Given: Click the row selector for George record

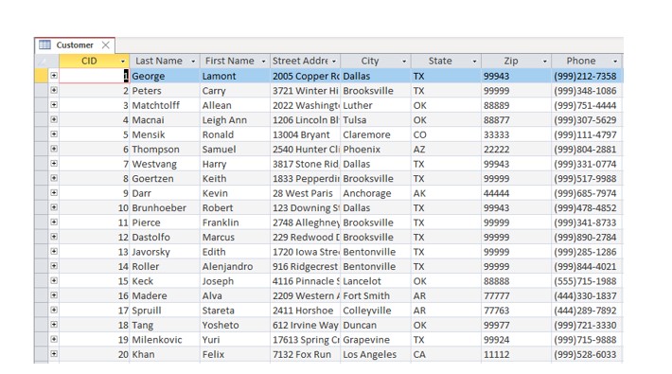Looking at the screenshot, I should coord(41,76).
